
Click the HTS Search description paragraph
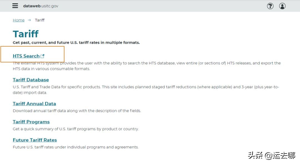pos(147,66)
